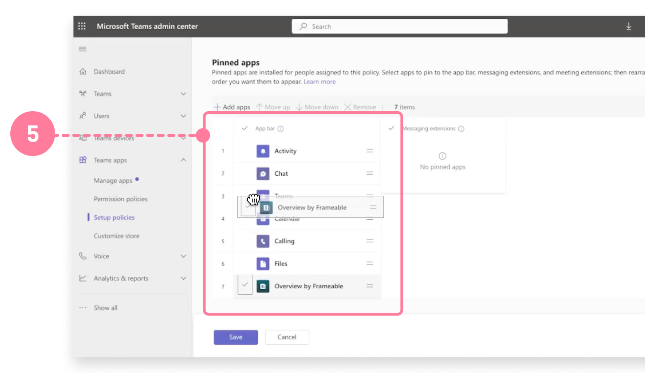Viewport: 645px width, 373px height.
Task: Open Permission policies in sidebar
Action: coord(120,199)
